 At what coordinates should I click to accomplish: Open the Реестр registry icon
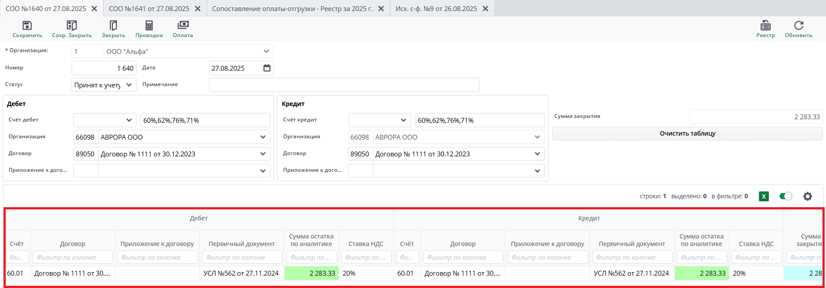tap(765, 26)
